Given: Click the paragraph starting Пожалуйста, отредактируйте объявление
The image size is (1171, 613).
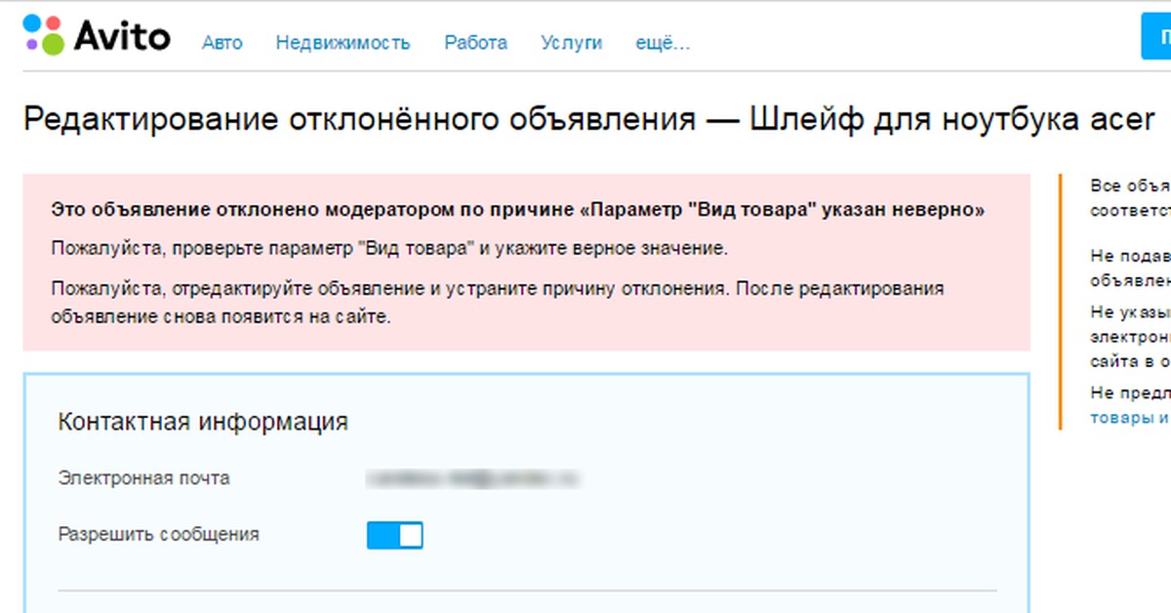Looking at the screenshot, I should tap(498, 304).
